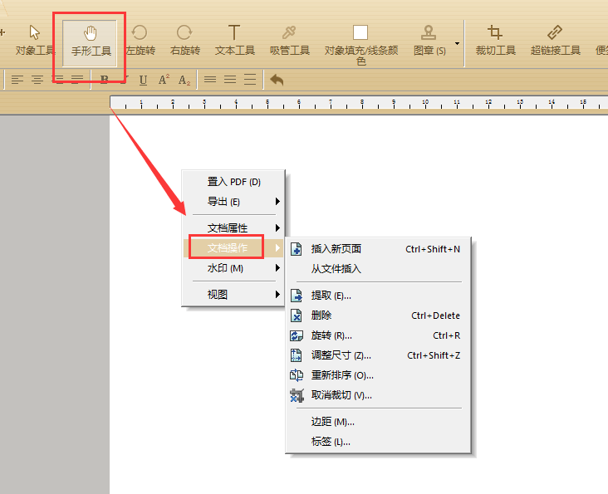This screenshot has width=608, height=494.
Task: Select the 手形工具 hand tool
Action: point(91,42)
